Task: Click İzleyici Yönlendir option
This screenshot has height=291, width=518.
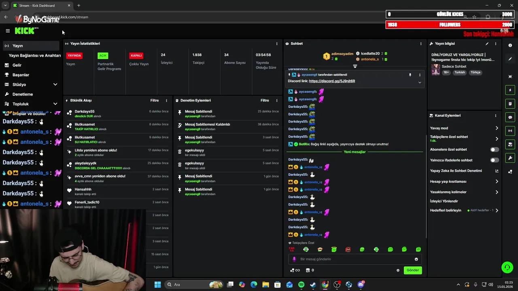Action: (x=444, y=201)
